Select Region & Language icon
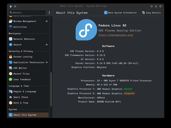171x128 pixels. (x=11, y=91)
